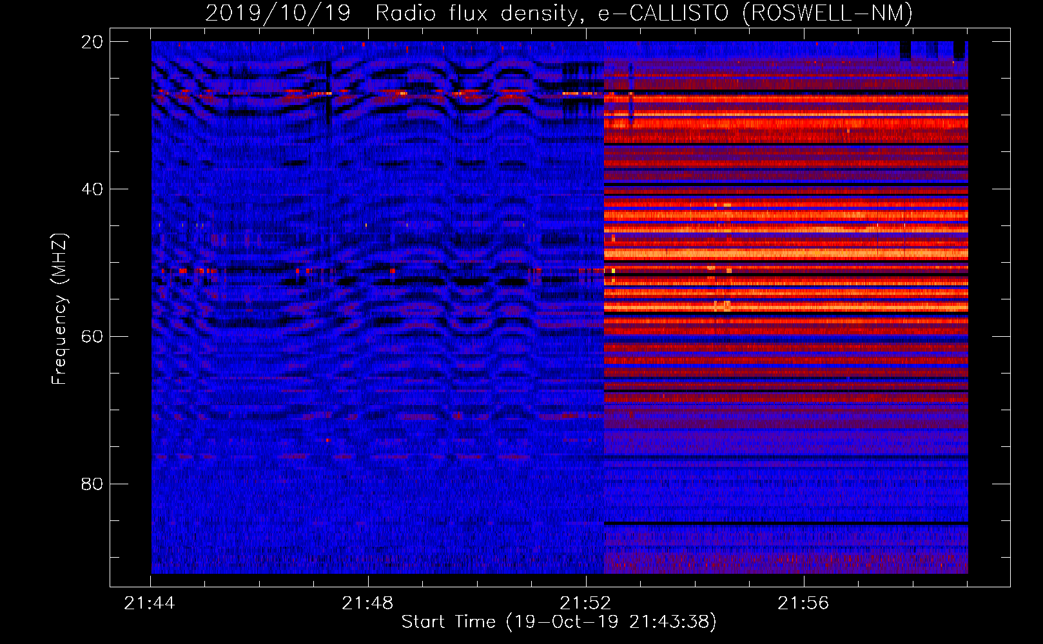Select the 60 frequency tick label
This screenshot has height=644, width=1043.
(92, 337)
